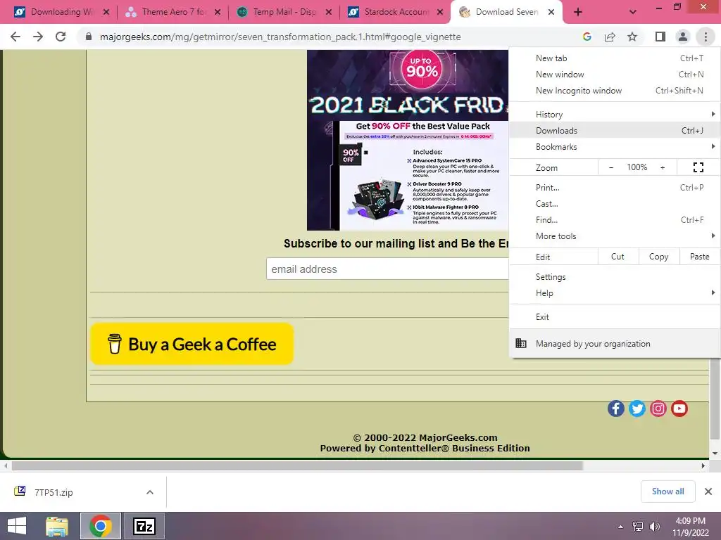Select Cast... menu item
Image resolution: width=721 pixels, height=540 pixels.
tap(615, 203)
